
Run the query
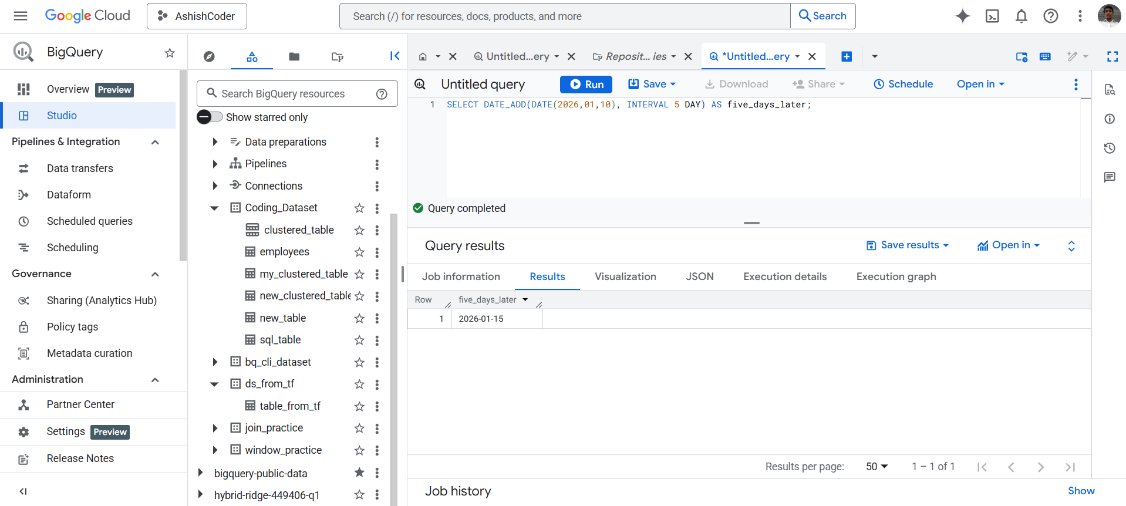586,84
